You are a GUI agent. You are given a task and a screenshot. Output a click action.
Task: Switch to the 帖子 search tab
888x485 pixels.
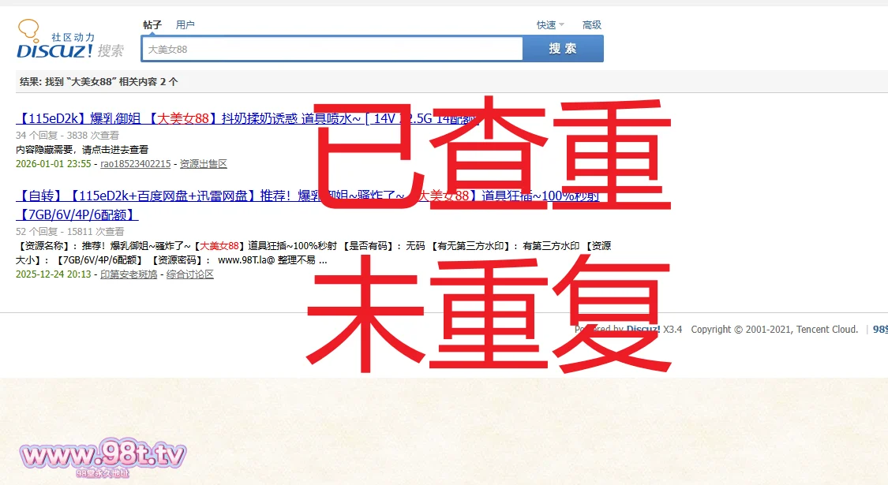point(152,25)
